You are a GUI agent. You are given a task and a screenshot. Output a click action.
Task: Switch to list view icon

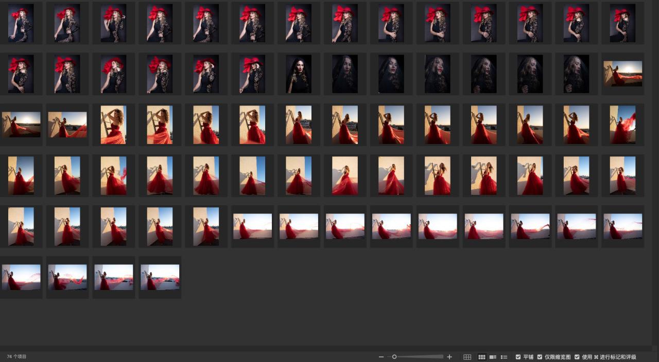(504, 357)
